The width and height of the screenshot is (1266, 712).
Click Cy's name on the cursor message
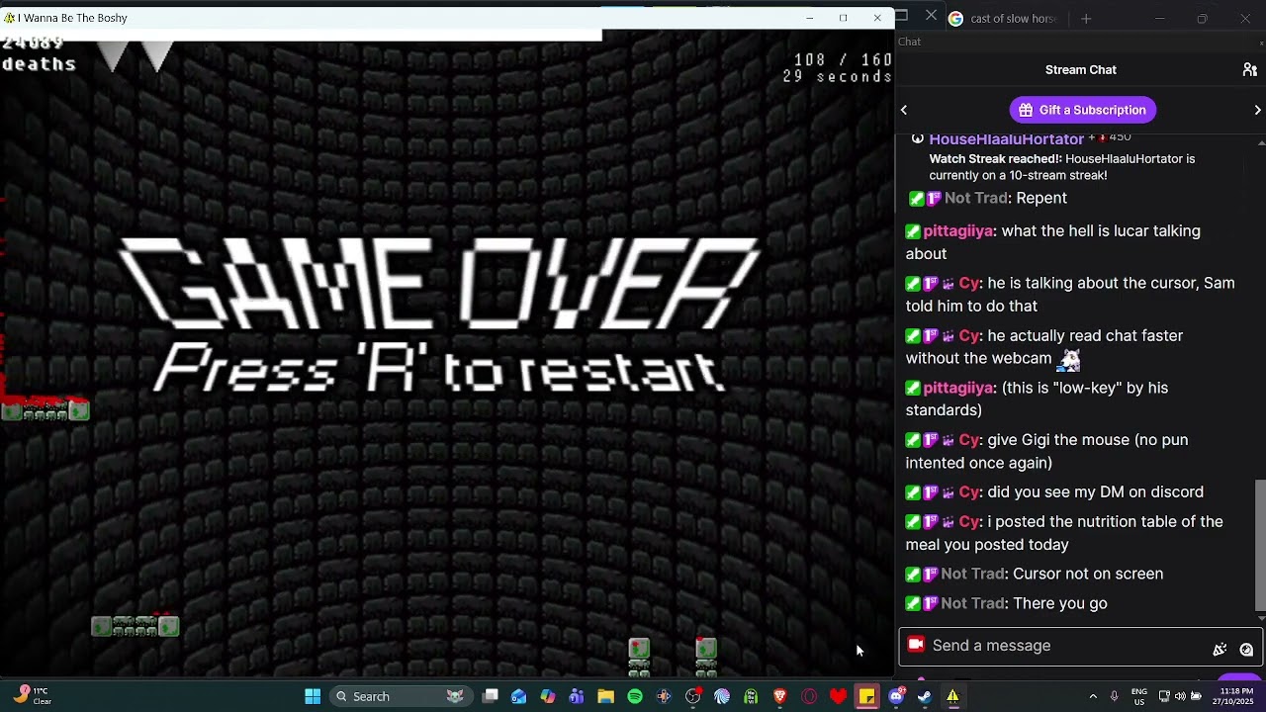tap(968, 283)
